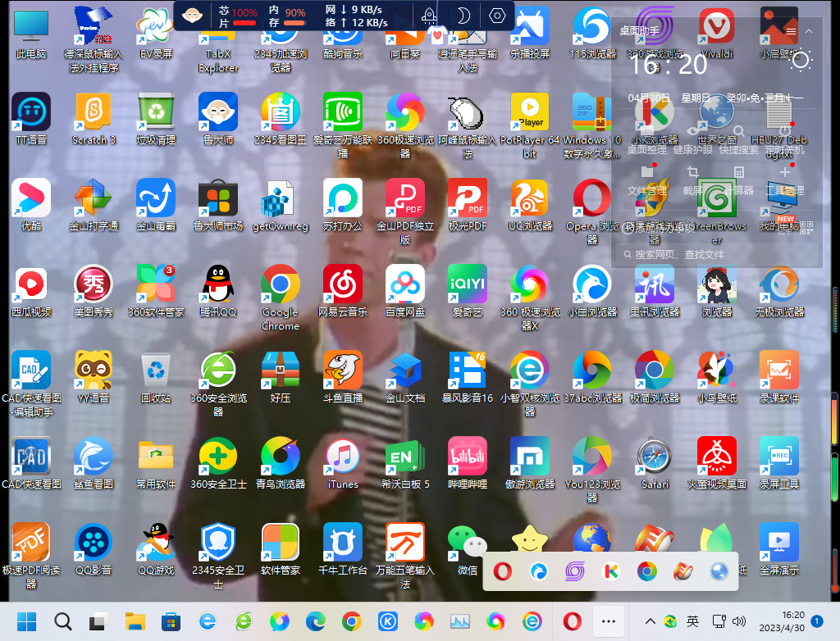The image size is (840, 641).
Task: Open the iTunes desktop shortcut
Action: [343, 457]
